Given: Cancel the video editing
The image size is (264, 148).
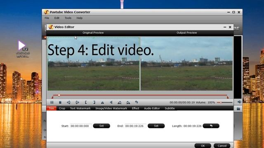Looking at the screenshot, I should point(222,146).
